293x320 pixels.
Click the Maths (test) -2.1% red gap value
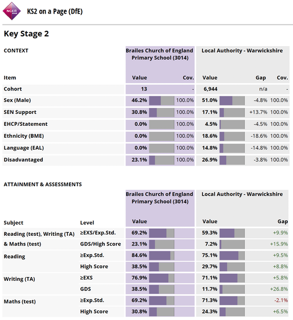(x=281, y=301)
